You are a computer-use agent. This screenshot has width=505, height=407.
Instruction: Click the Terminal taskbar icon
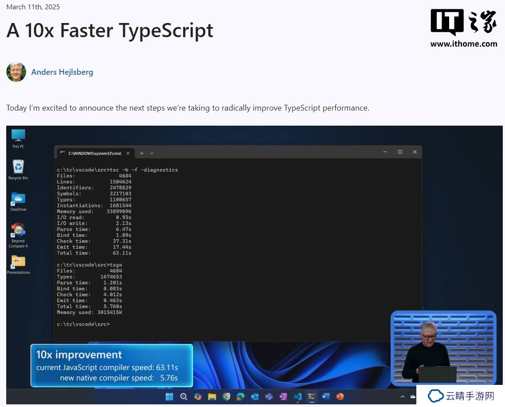click(311, 397)
